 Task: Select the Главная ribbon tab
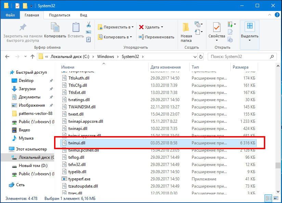(31, 15)
